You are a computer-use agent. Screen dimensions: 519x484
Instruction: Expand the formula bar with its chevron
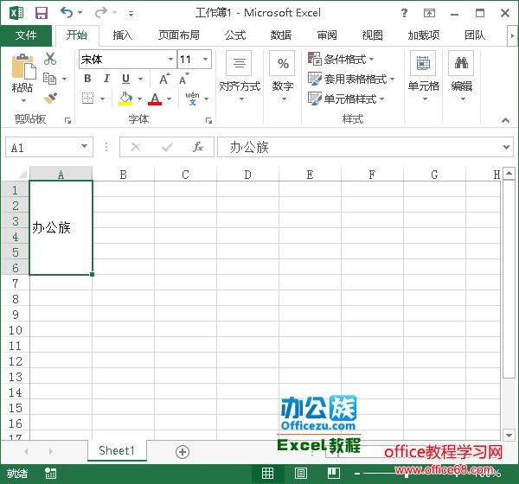click(x=506, y=147)
